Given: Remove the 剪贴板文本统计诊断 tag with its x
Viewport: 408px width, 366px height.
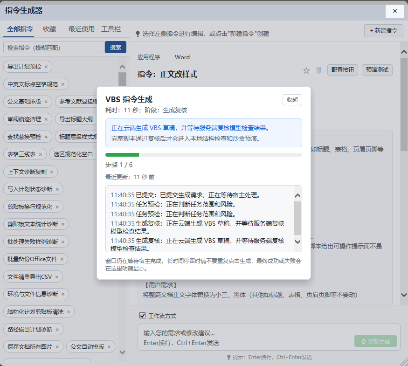Looking at the screenshot, I should point(62,224).
